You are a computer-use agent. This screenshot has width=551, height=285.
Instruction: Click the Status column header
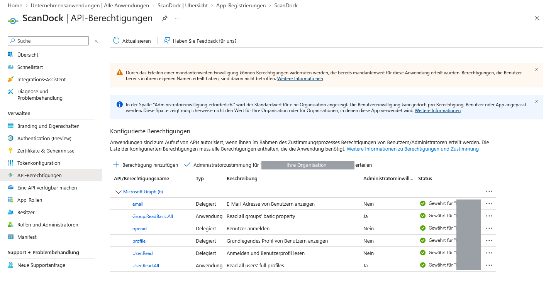click(425, 178)
